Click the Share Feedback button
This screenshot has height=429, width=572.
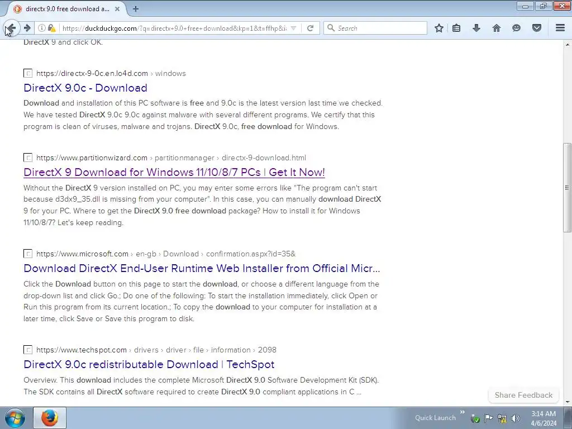point(523,395)
